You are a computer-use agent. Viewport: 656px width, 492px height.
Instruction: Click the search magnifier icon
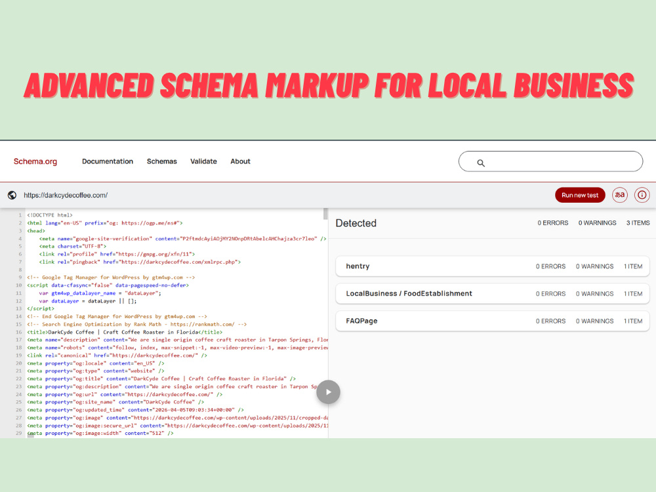(481, 163)
